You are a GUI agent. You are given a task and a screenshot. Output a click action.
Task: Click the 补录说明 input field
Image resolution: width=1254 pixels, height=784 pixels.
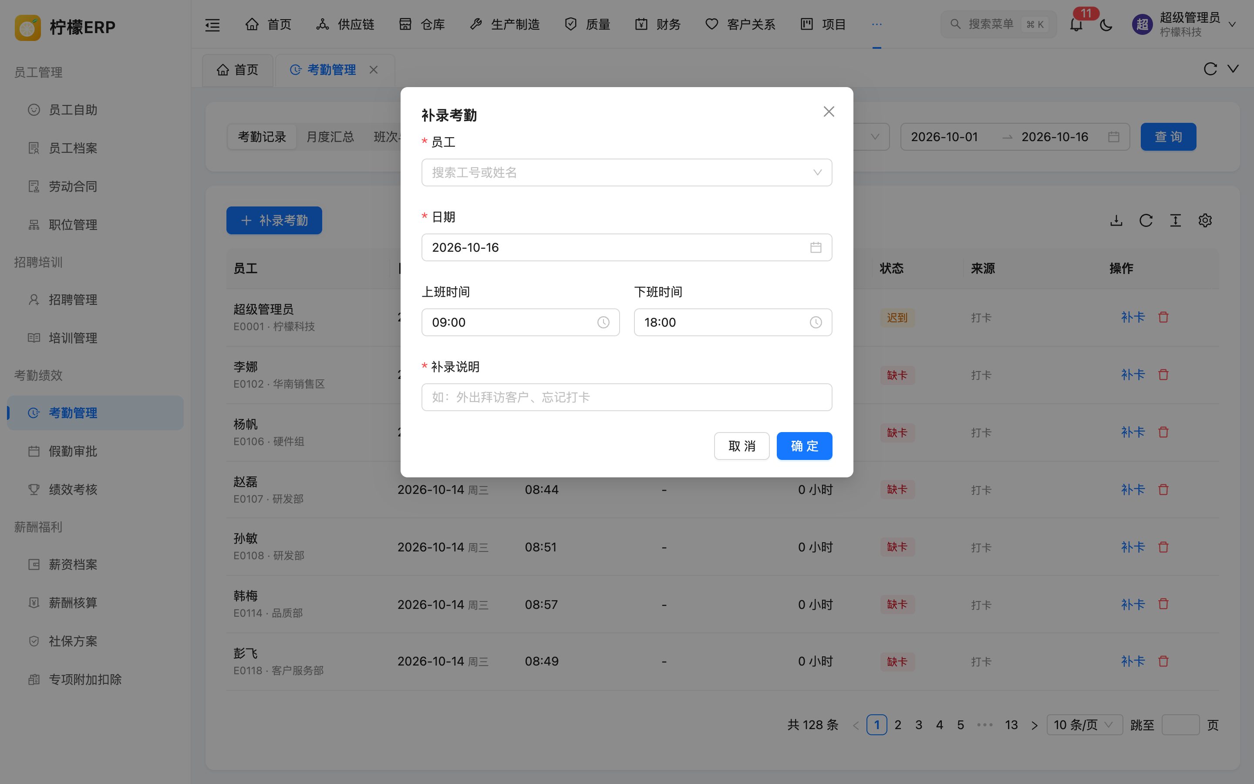click(x=627, y=397)
